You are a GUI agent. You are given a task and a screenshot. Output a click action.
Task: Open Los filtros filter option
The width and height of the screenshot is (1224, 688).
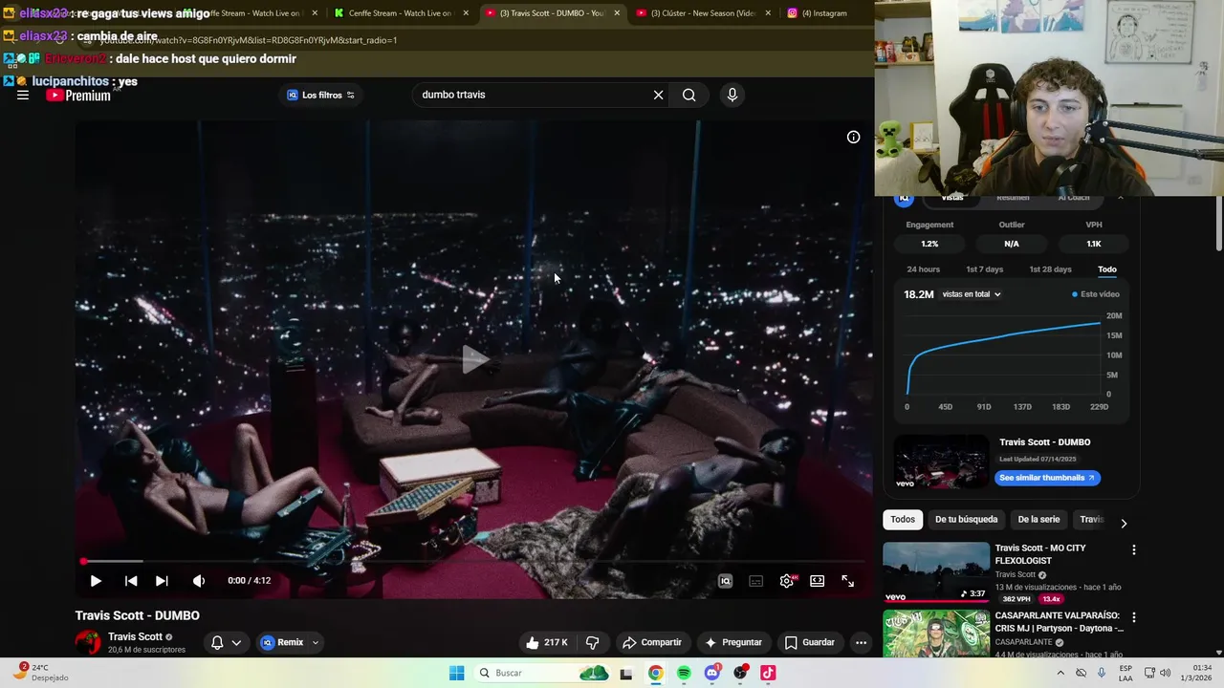[x=321, y=95]
